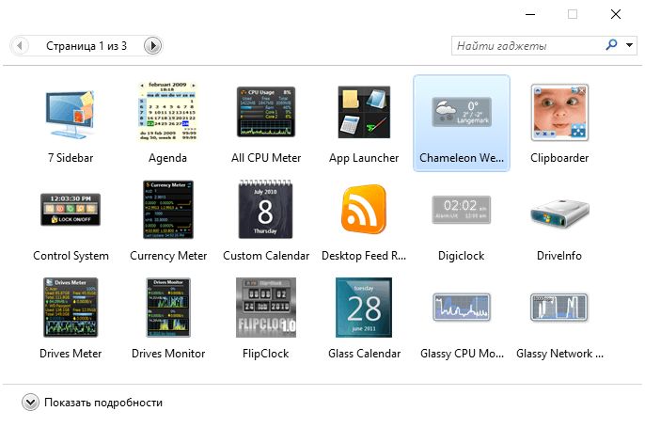645x427 pixels.
Task: Pick the Glass Calendar gadget
Action: [364, 308]
